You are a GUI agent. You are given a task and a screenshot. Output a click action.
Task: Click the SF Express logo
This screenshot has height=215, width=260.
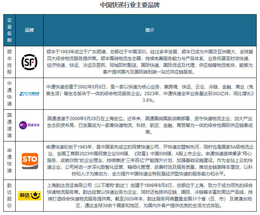tap(29, 62)
